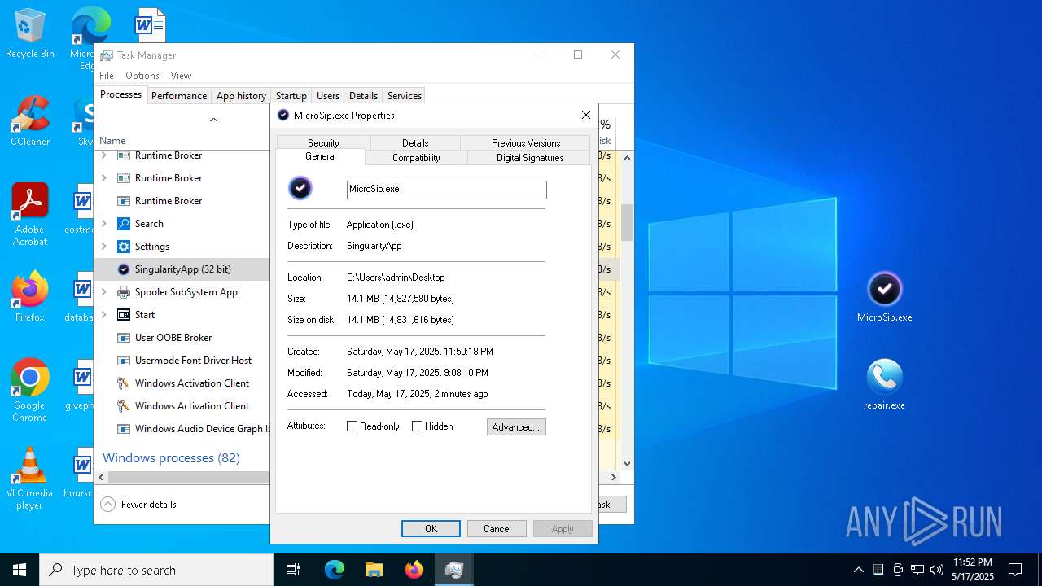Open CCleaner from the desktop
Viewport: 1042px width, 586px height.
[29, 121]
